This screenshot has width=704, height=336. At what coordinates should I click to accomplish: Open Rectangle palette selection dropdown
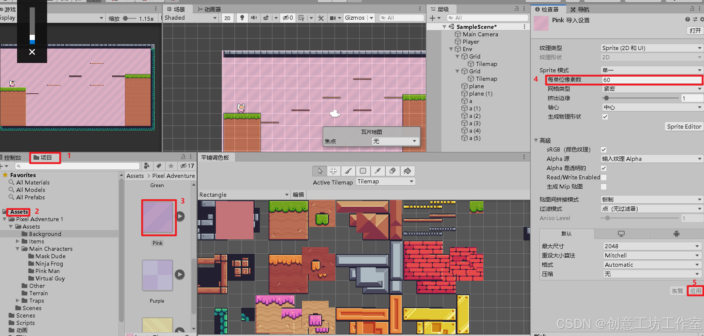tap(244, 195)
